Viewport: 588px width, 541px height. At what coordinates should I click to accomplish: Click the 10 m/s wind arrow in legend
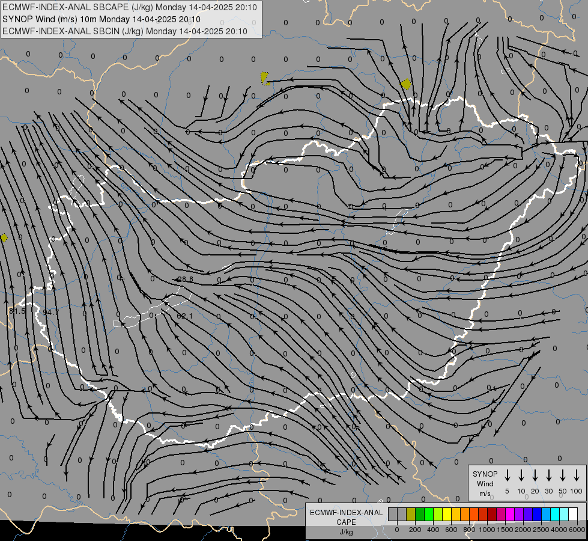(x=521, y=475)
